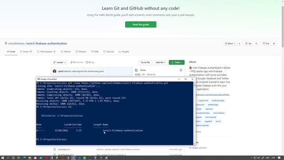284x160 pixels.
Task: Click the active PowerShell taskbar icon
Action: tap(74, 158)
